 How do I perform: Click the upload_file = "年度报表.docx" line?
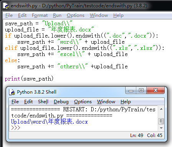(x=49, y=30)
